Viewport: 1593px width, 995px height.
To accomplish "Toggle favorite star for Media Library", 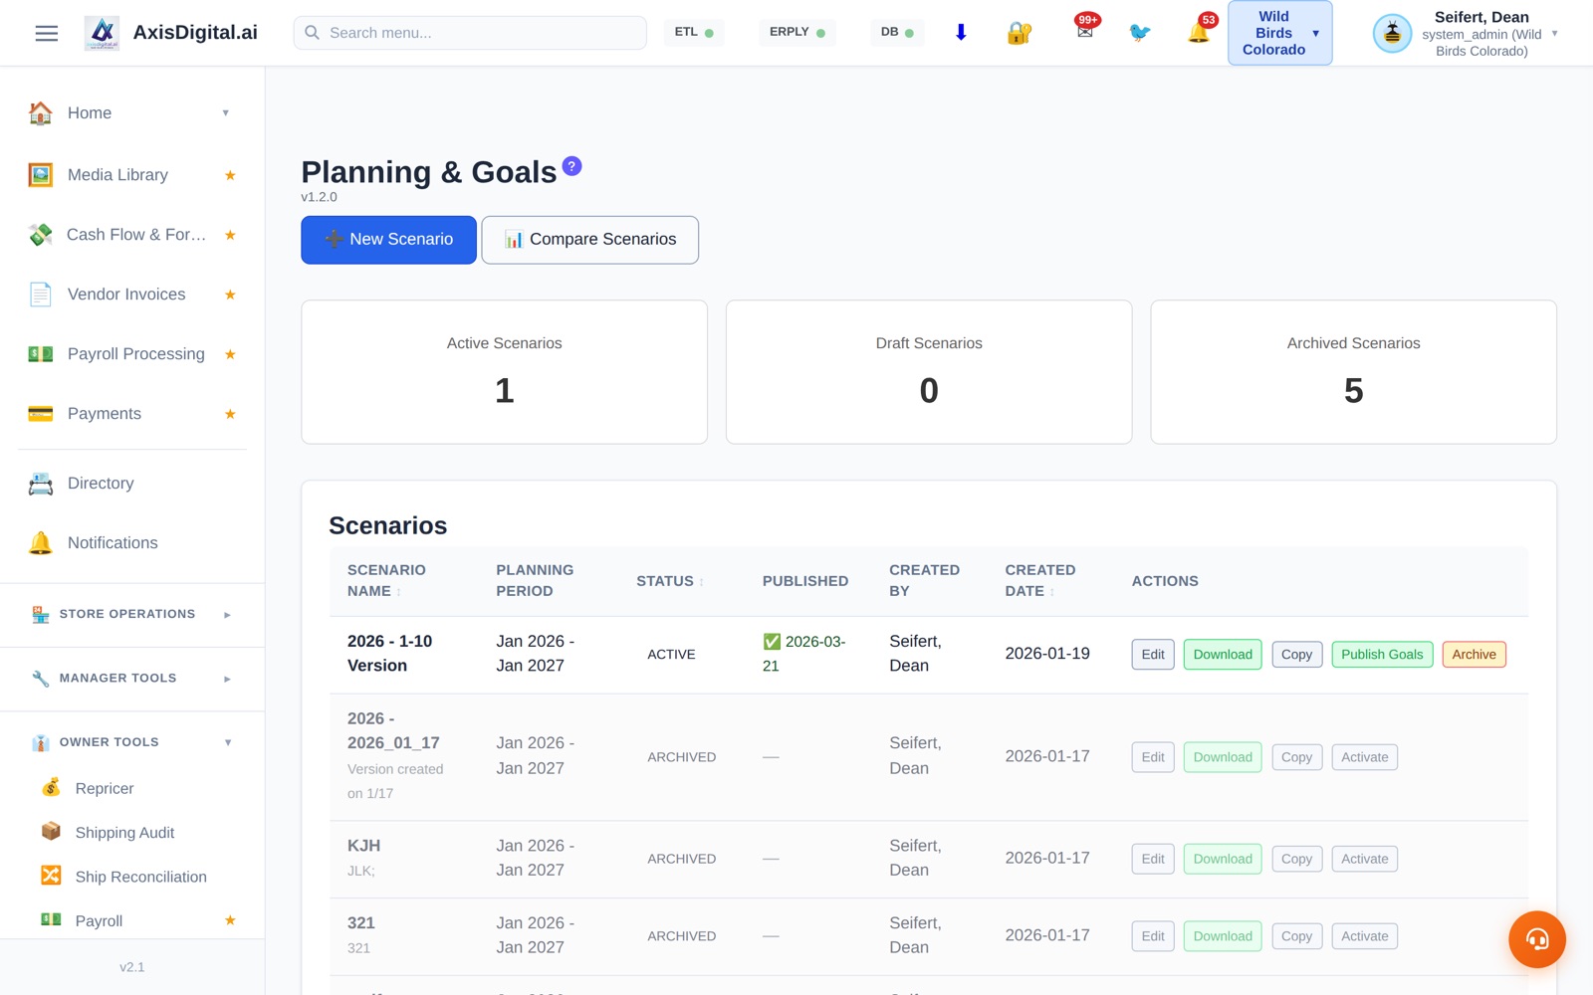I will click(230, 175).
